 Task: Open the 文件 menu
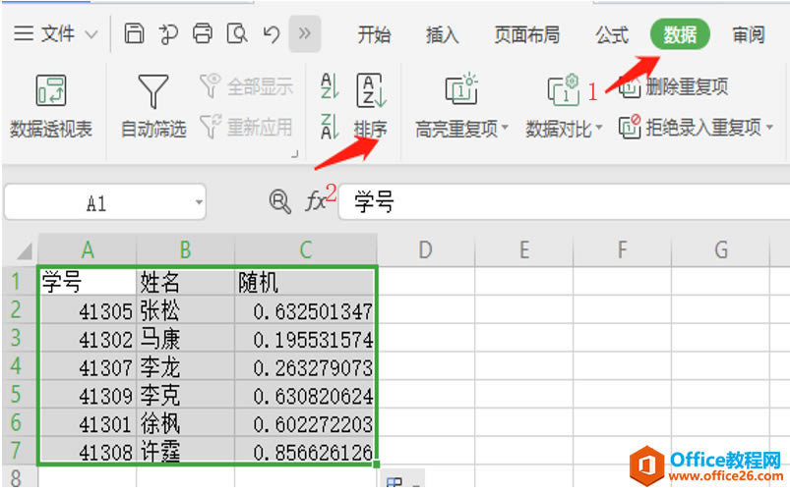click(44, 34)
